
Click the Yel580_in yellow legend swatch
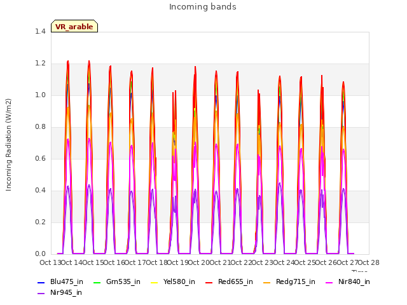click(x=154, y=283)
